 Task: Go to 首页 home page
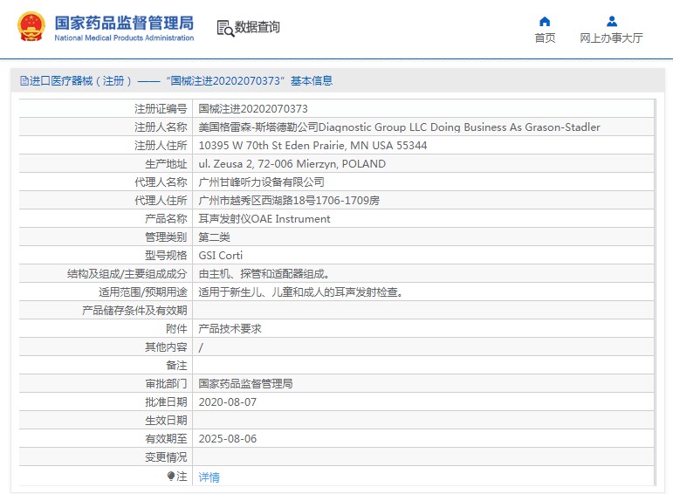click(545, 38)
